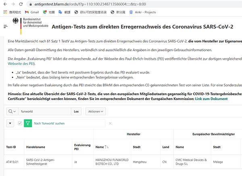Uncheck the funworld filter checkbox
Screen dimensions: 242x176
pyautogui.click(x=20, y=123)
